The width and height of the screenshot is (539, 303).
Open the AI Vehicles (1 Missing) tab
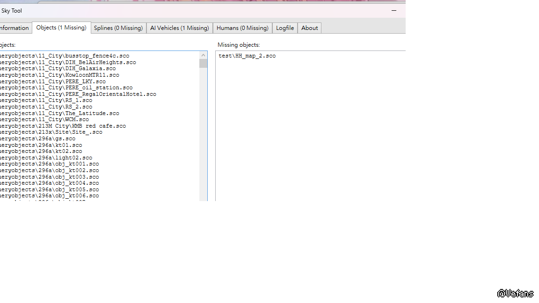pos(179,28)
